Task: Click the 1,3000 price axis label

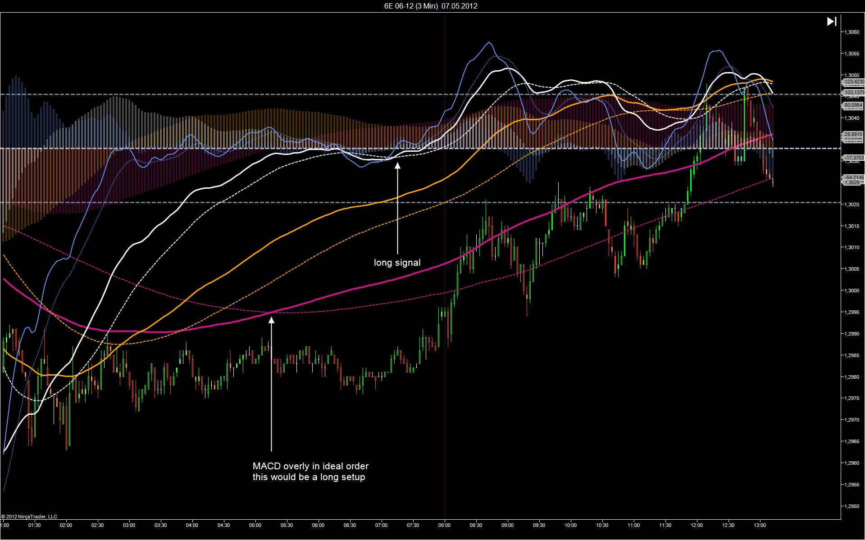Action: pyautogui.click(x=851, y=290)
